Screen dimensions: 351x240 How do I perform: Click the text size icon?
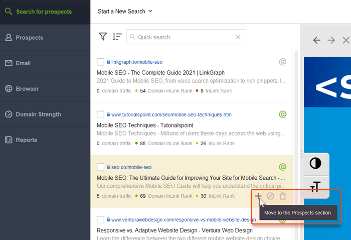(x=315, y=187)
